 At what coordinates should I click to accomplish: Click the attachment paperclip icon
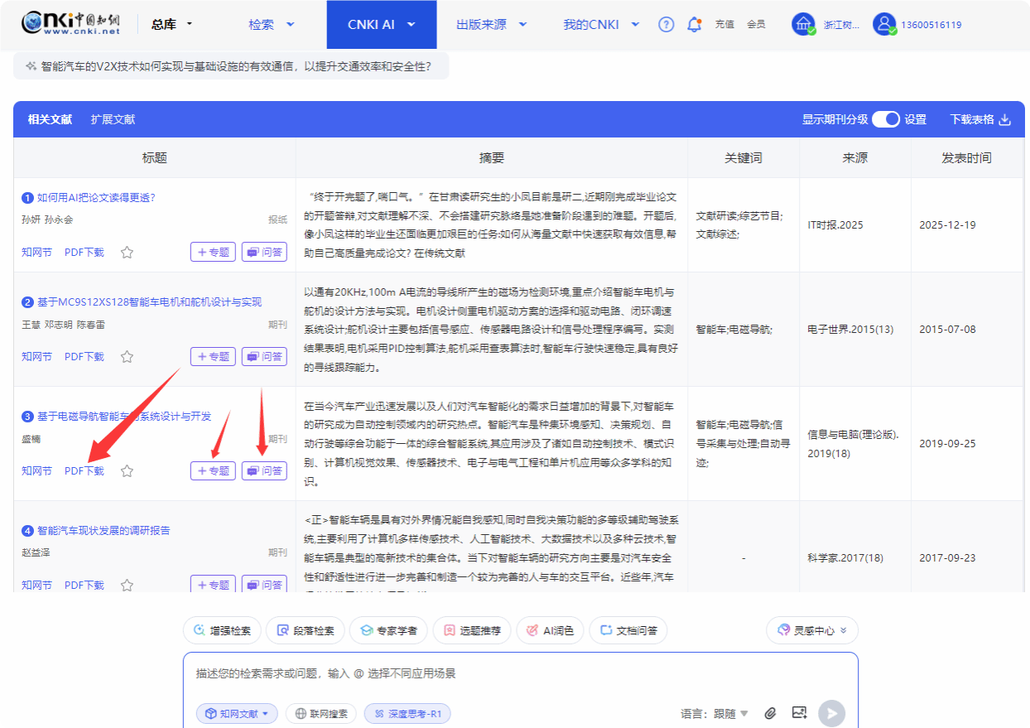pos(770,713)
